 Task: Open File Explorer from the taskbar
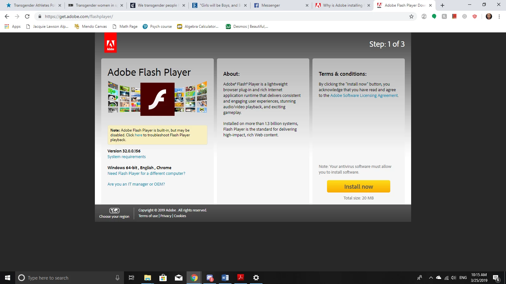pyautogui.click(x=148, y=278)
